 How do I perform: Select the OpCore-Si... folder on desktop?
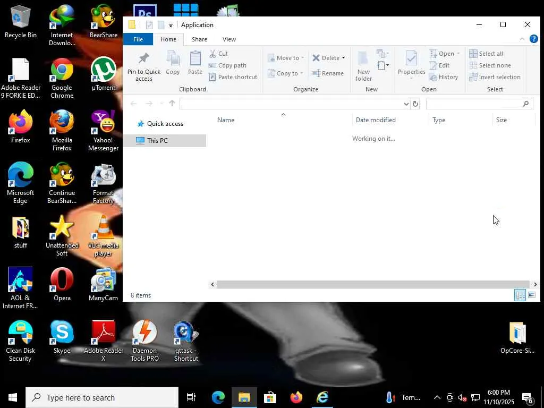pyautogui.click(x=517, y=338)
